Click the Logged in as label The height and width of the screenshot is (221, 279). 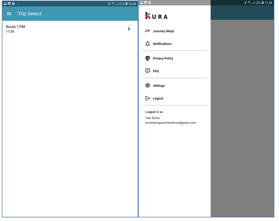[x=154, y=112]
